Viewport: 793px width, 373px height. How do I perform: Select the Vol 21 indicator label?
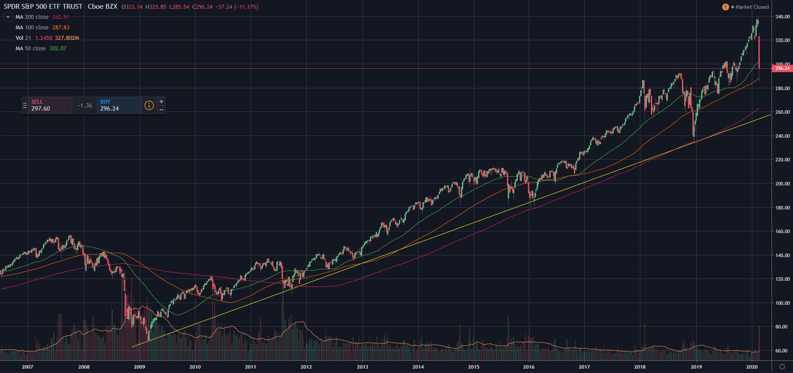tap(23, 38)
